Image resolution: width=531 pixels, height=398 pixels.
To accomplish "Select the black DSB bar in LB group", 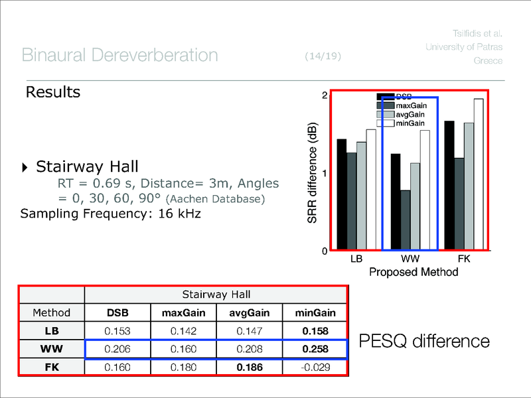I will pos(342,194).
